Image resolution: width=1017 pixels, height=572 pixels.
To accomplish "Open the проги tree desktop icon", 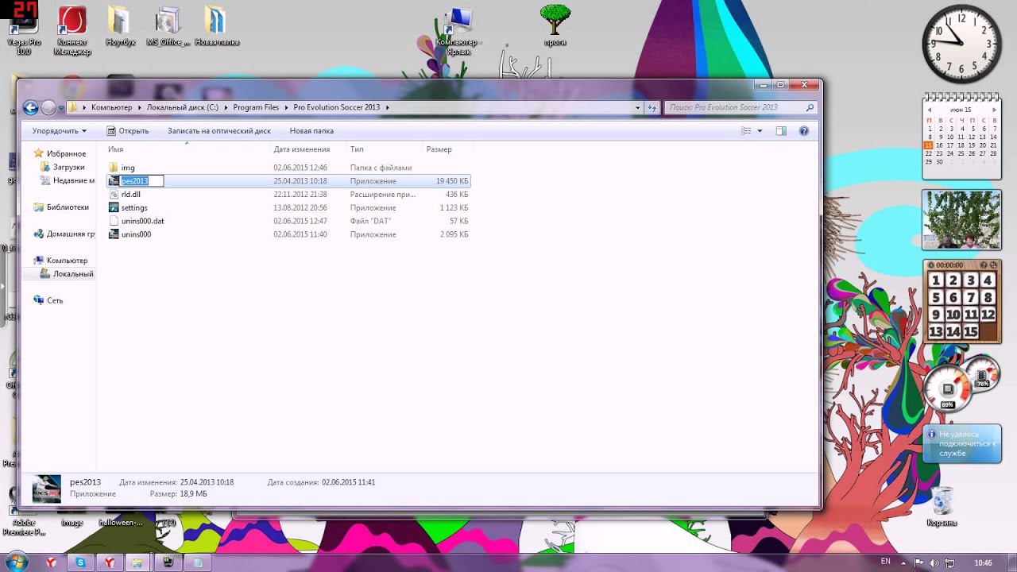I will pyautogui.click(x=555, y=25).
